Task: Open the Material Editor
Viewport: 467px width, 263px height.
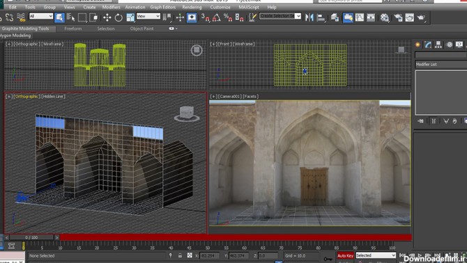Action: pos(385,17)
